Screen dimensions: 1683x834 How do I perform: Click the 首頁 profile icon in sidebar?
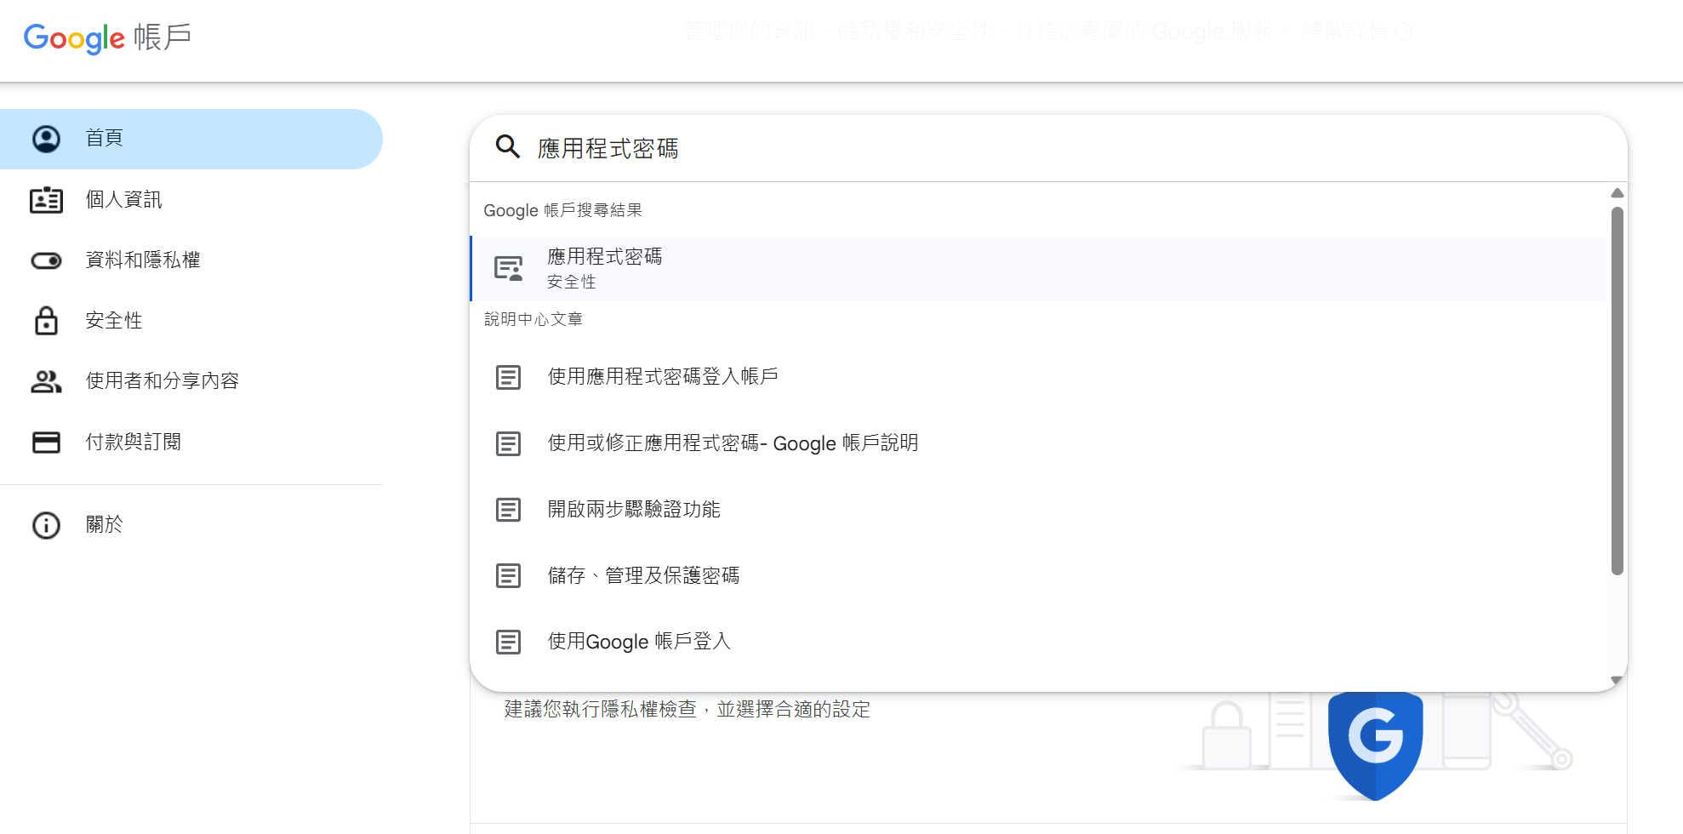pos(46,139)
